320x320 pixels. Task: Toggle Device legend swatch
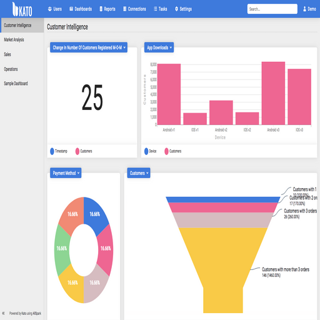tap(146, 151)
